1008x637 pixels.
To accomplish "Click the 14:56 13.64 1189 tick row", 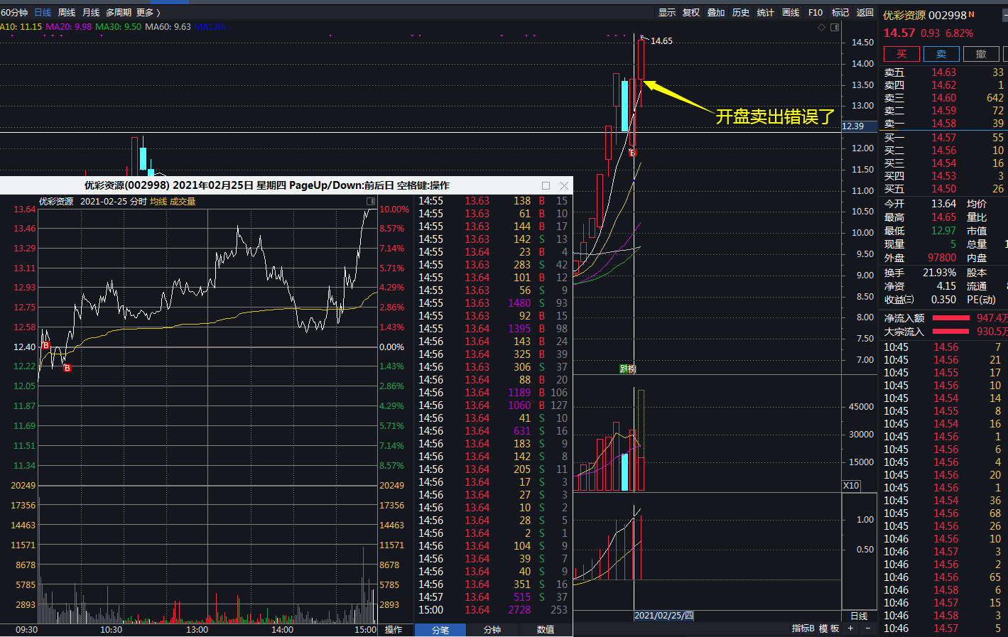I will pos(493,393).
